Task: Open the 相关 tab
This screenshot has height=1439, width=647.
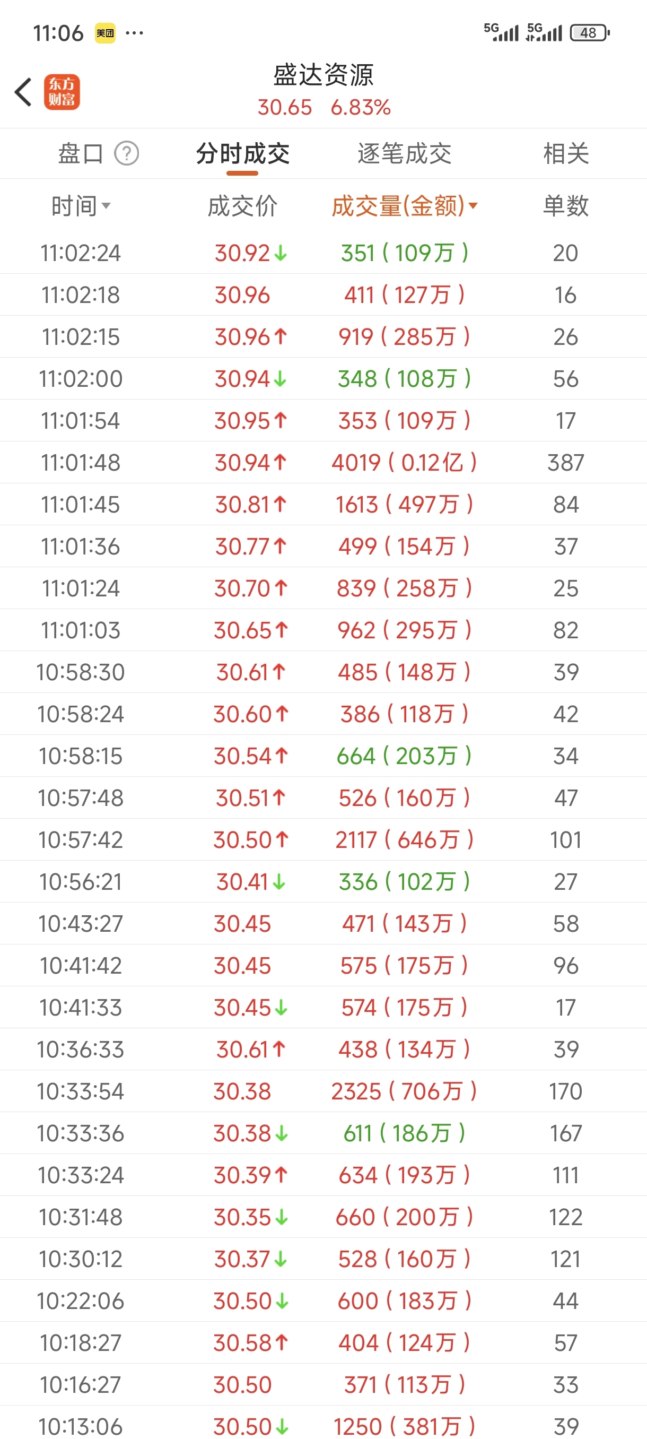Action: coord(566,154)
